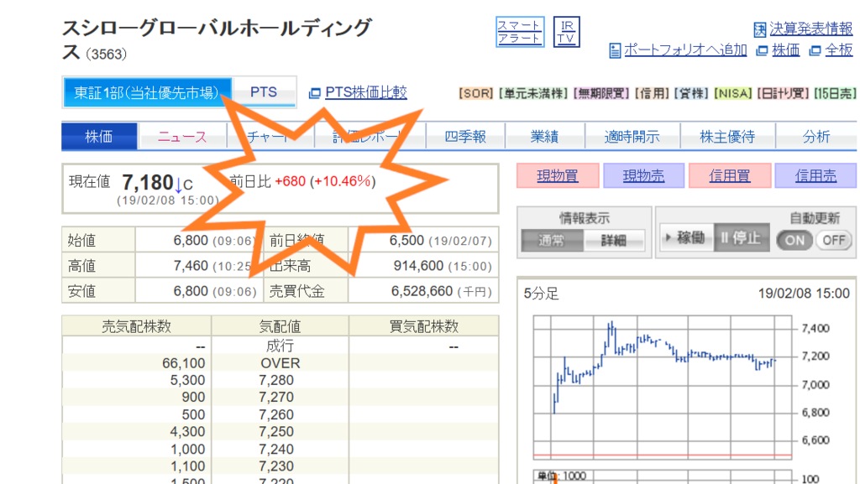Switch to the PTS market tab

(x=264, y=92)
